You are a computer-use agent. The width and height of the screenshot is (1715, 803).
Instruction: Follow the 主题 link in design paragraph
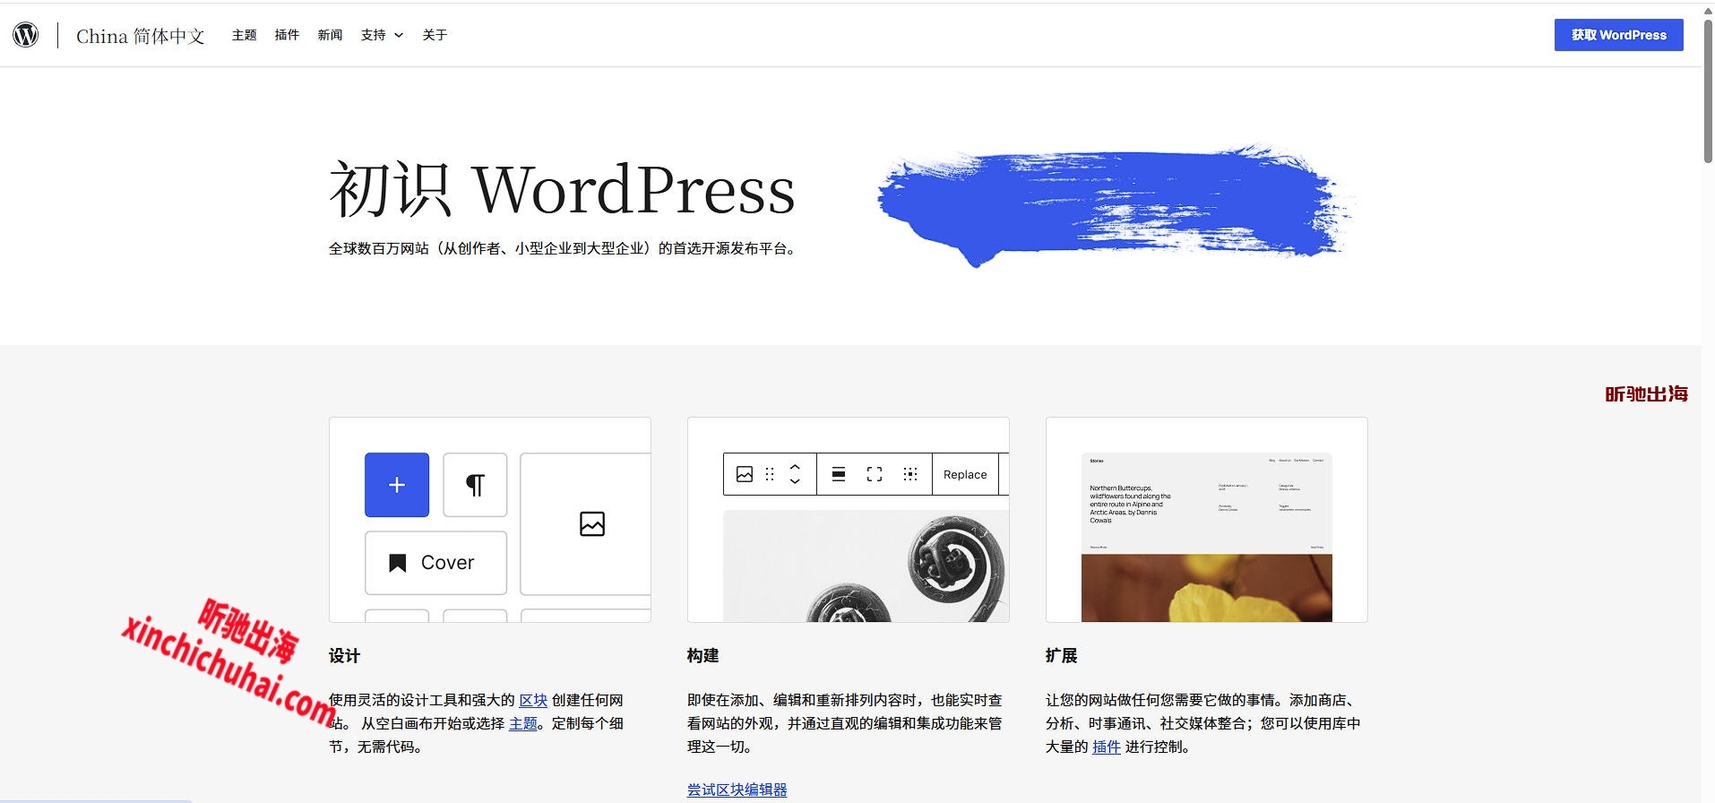523,723
